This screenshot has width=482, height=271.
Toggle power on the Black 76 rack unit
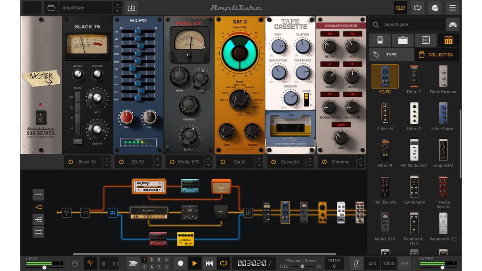pyautogui.click(x=70, y=161)
